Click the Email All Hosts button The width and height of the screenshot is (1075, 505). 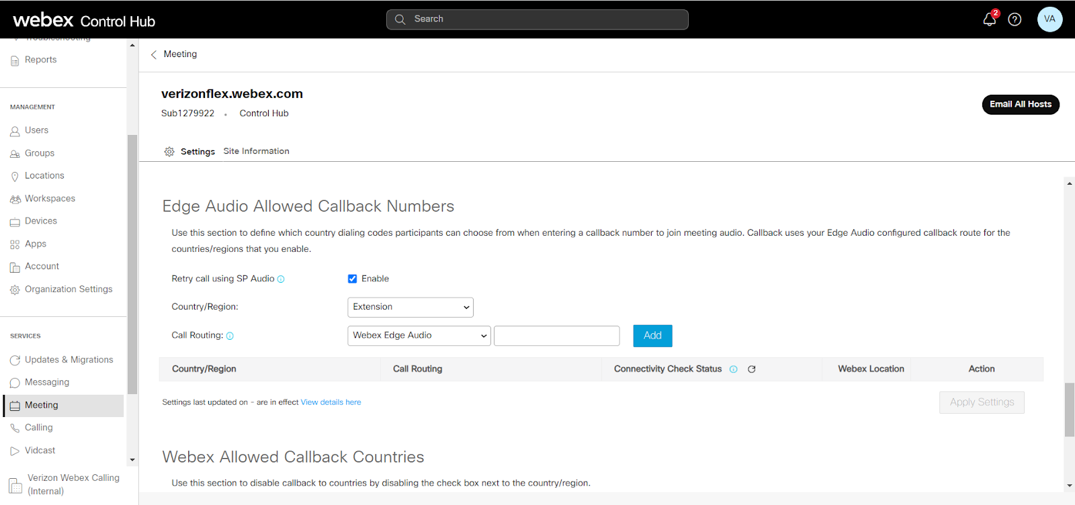[x=1021, y=105]
